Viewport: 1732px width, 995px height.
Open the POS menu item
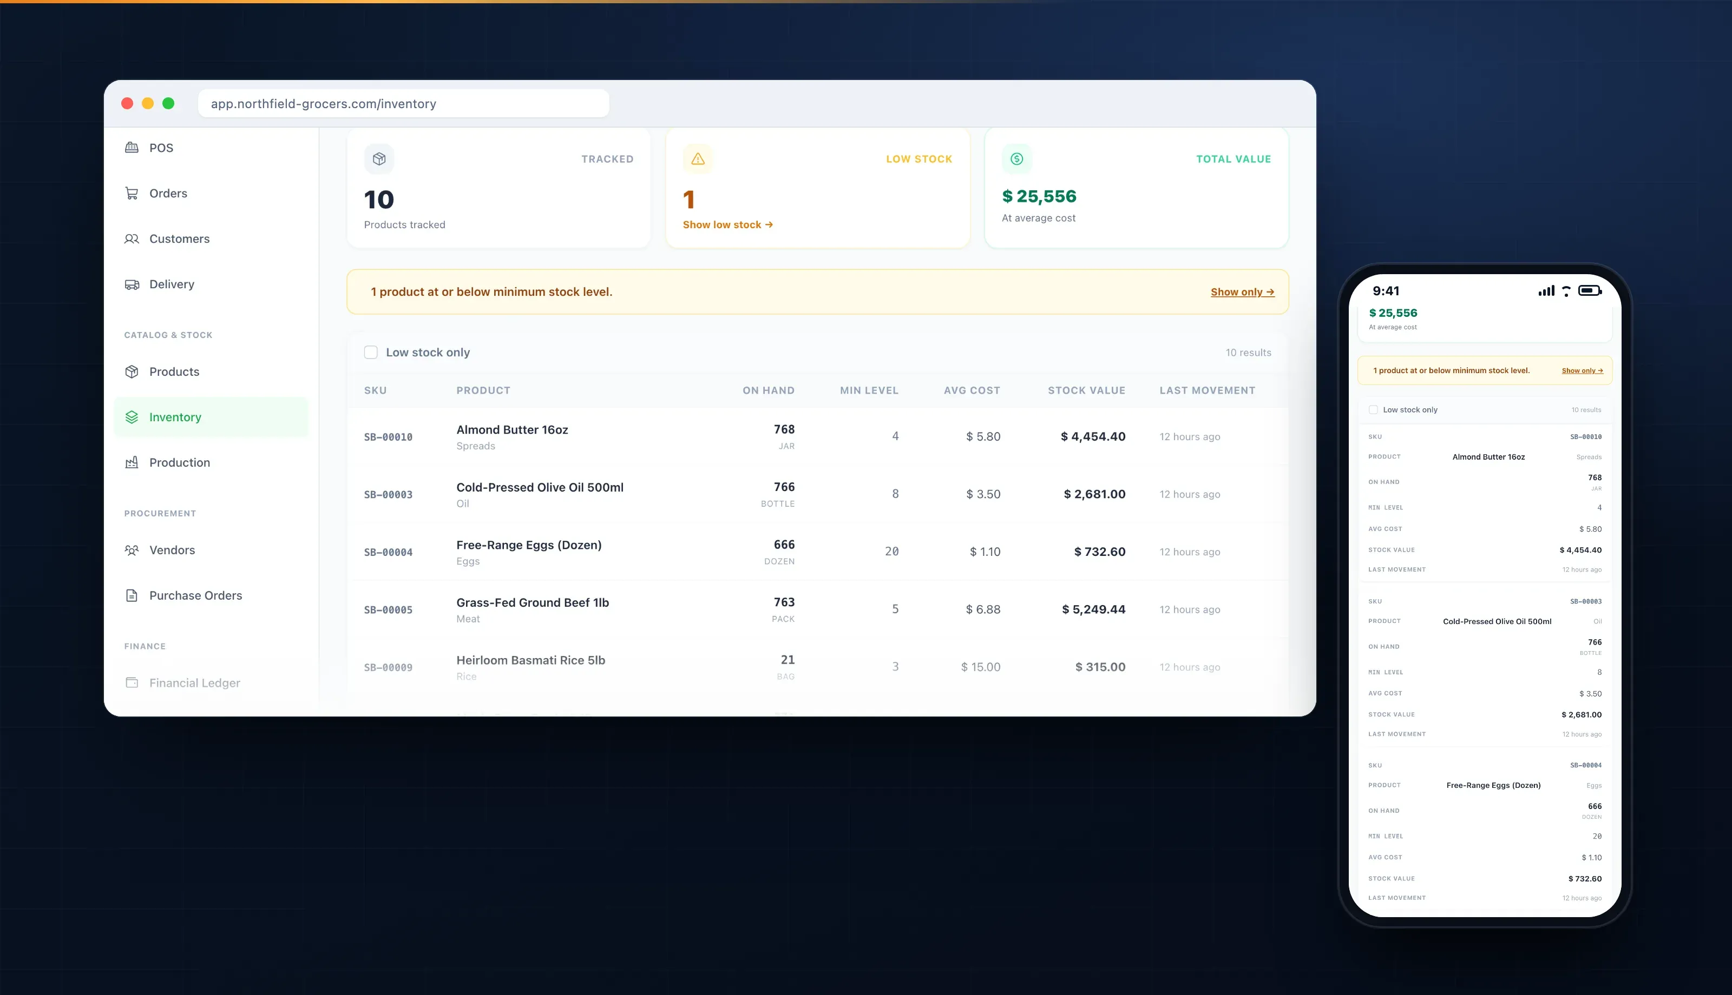point(211,148)
